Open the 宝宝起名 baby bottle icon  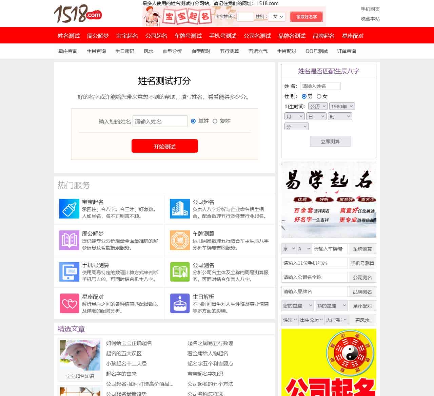tap(69, 209)
